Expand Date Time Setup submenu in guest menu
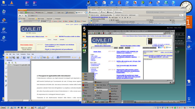Viewport: 195px width, 109px height. (101, 85)
